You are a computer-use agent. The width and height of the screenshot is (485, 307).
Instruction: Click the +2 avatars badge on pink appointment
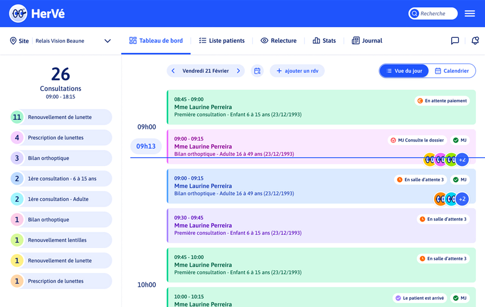coord(462,160)
